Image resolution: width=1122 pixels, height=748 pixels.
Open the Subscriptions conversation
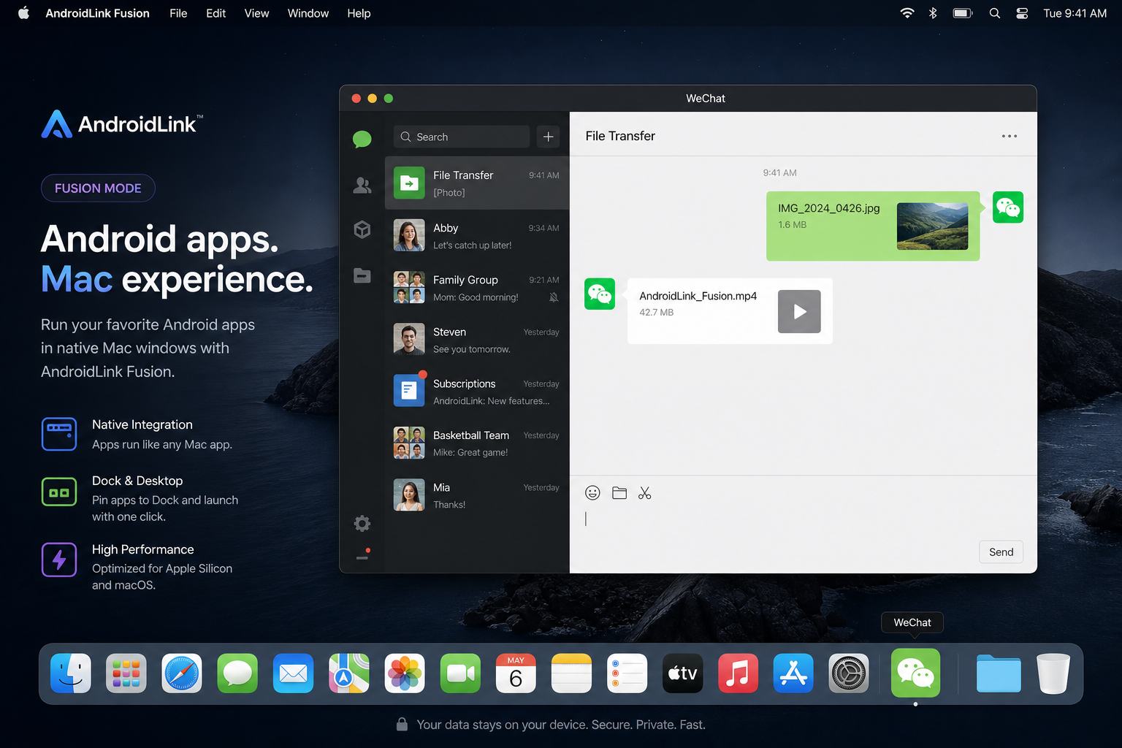click(x=477, y=392)
